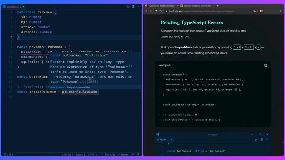
Task: Click View Problem in the error hover
Action: 57,87
